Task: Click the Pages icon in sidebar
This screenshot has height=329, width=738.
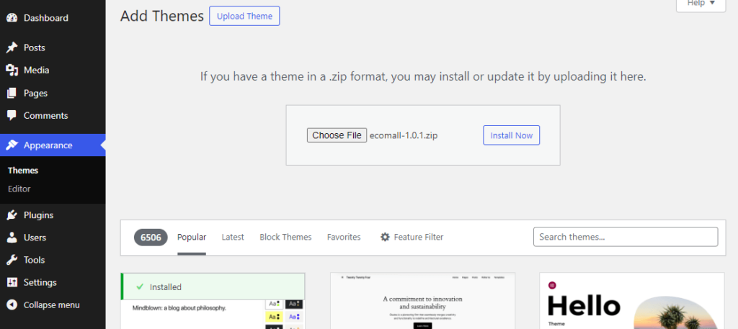Action: coord(12,93)
